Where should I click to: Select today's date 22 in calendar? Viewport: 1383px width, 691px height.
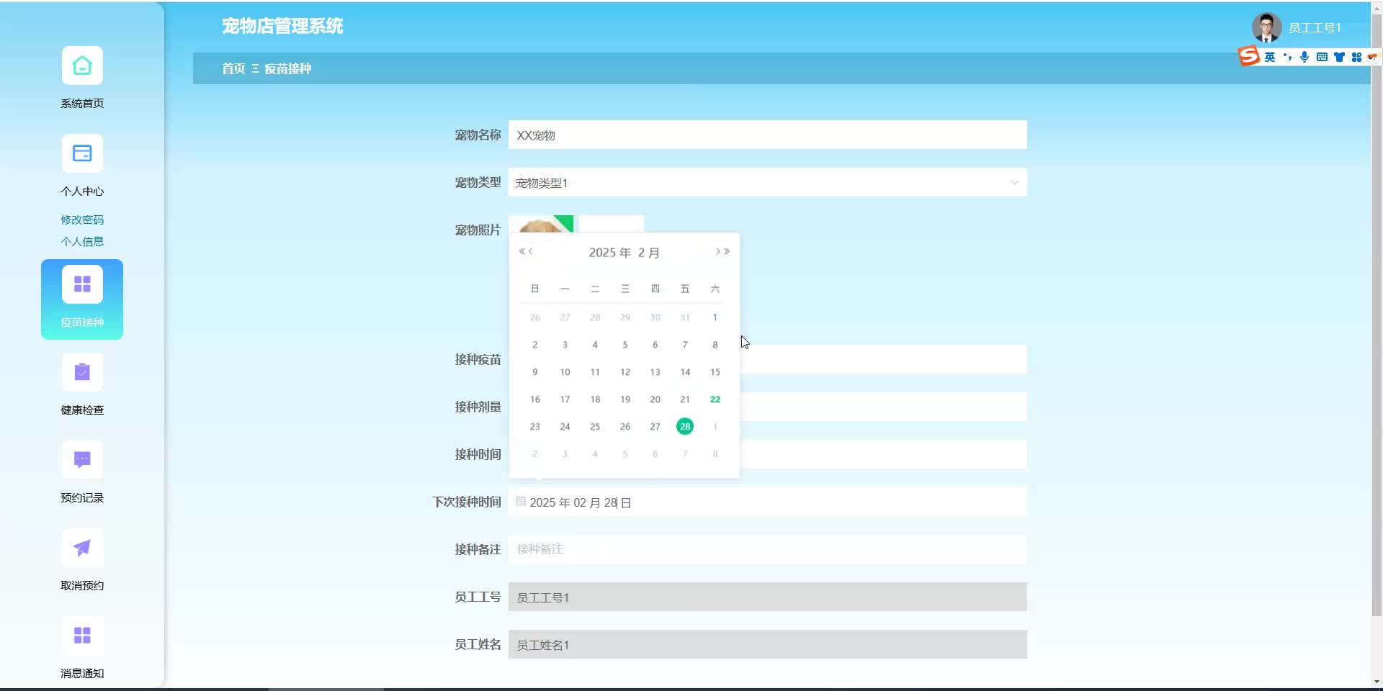pos(715,399)
